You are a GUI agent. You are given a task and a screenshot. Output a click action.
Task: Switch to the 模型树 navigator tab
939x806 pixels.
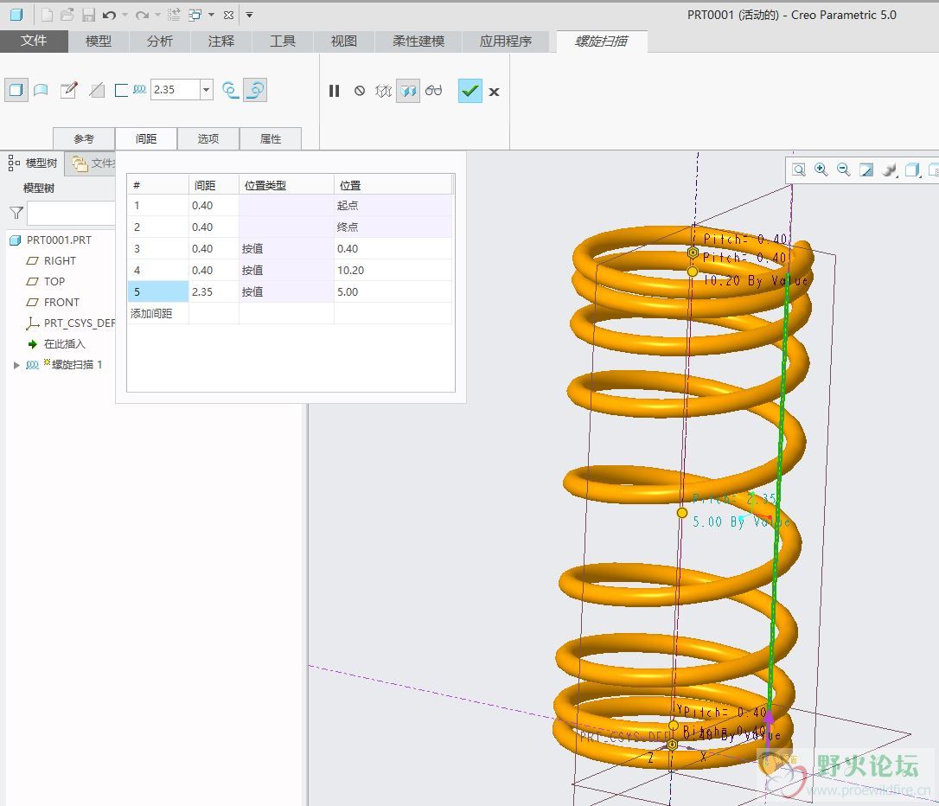pyautogui.click(x=34, y=163)
